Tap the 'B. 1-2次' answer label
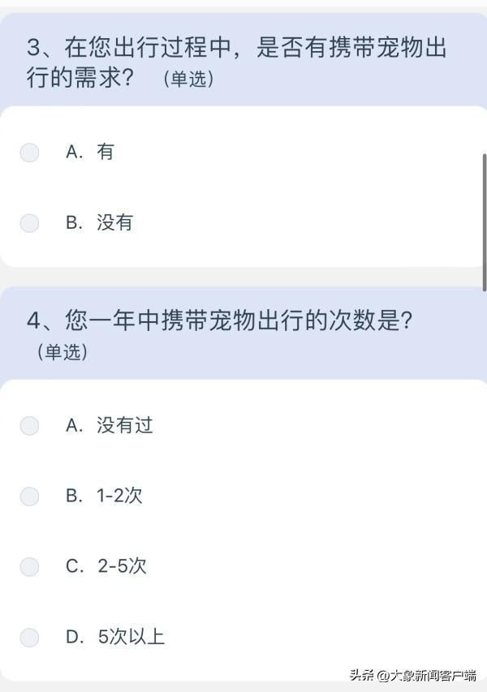487x692 pixels. (104, 496)
